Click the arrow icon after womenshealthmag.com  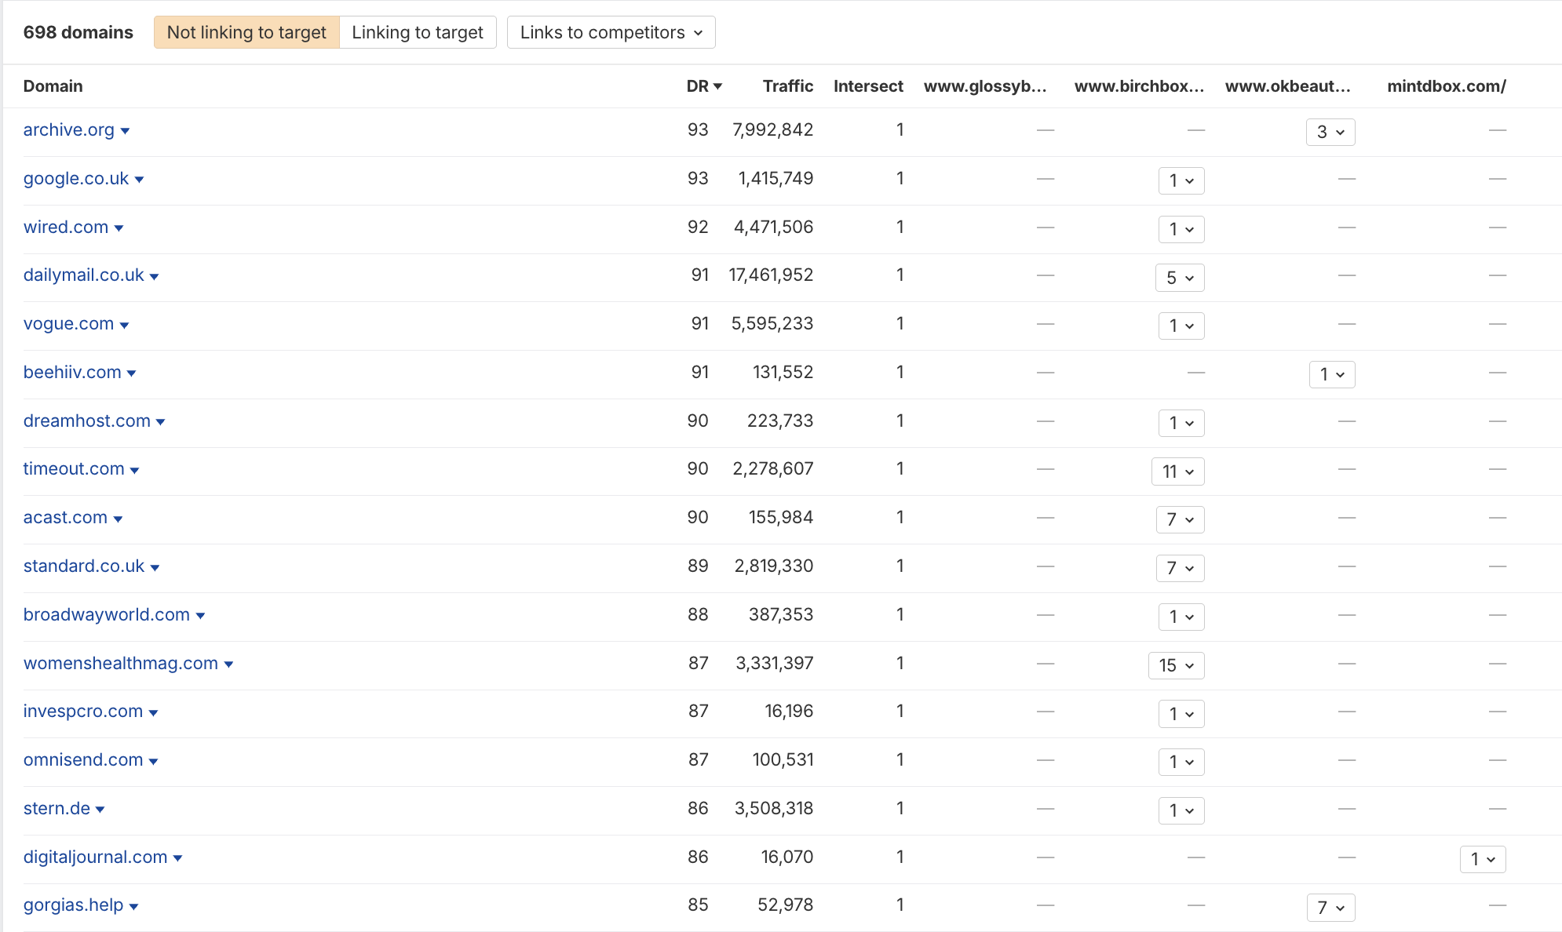228,664
